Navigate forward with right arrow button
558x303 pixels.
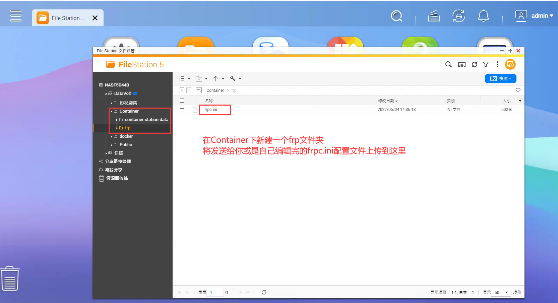point(189,90)
